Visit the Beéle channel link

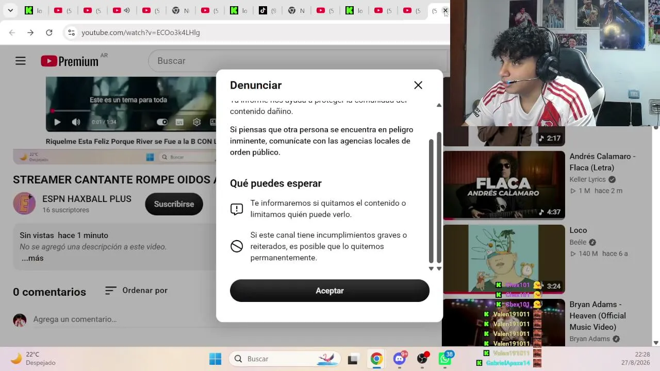point(578,242)
